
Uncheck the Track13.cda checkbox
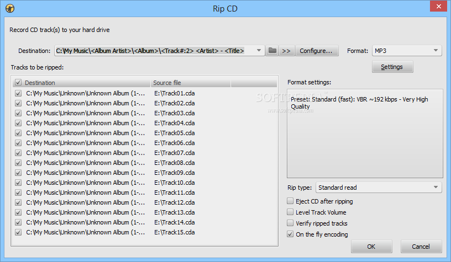pos(18,212)
